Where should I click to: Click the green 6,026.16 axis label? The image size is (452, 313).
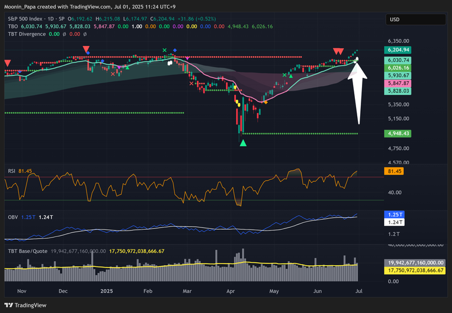tap(398, 68)
